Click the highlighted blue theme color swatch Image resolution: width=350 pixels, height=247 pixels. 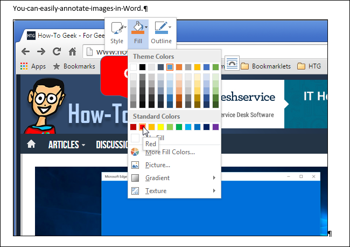170,67
